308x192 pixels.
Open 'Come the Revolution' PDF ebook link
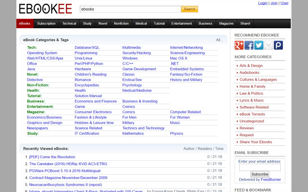[52, 157]
